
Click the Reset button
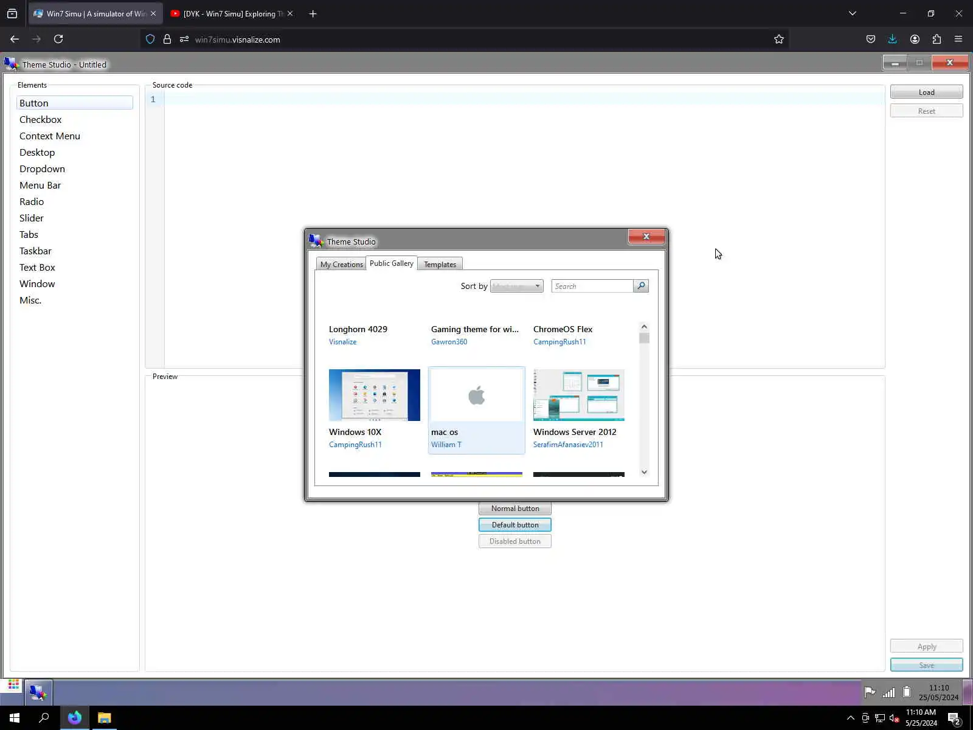point(926,111)
